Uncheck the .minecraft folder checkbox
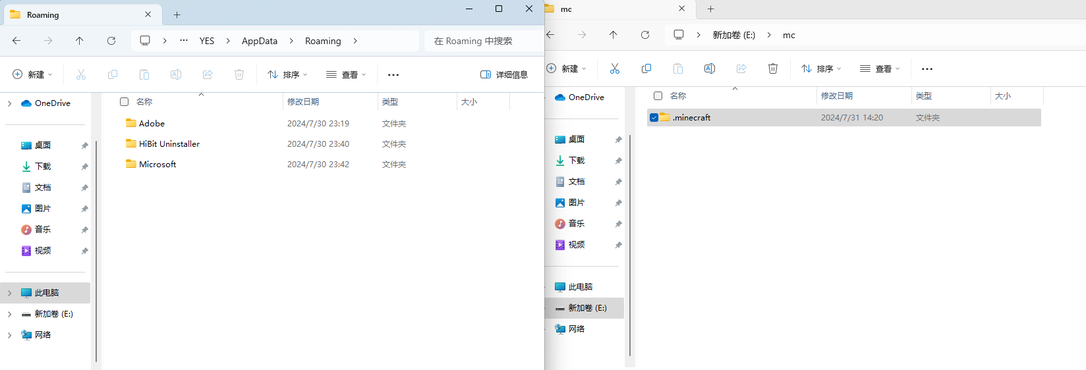The image size is (1086, 370). [654, 117]
